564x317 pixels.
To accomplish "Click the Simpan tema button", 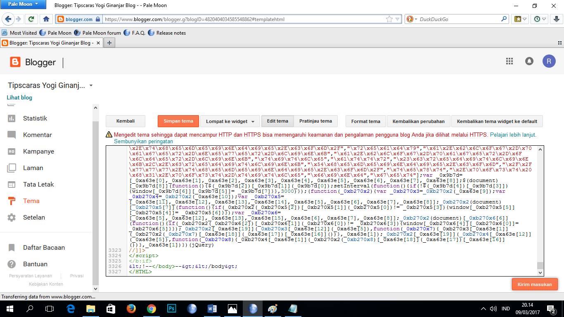I will 178,121.
